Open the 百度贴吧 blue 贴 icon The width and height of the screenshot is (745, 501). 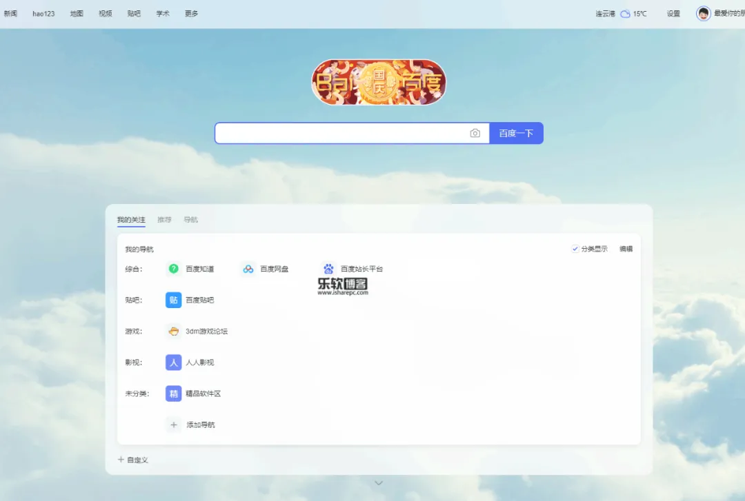coord(173,300)
